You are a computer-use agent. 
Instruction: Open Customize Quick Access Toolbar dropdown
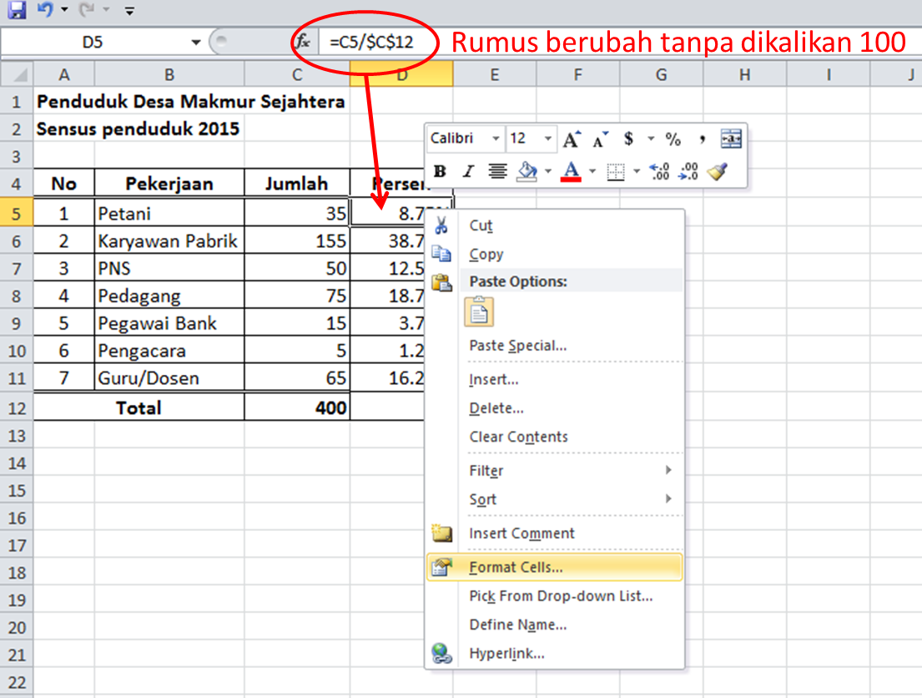coord(129,10)
